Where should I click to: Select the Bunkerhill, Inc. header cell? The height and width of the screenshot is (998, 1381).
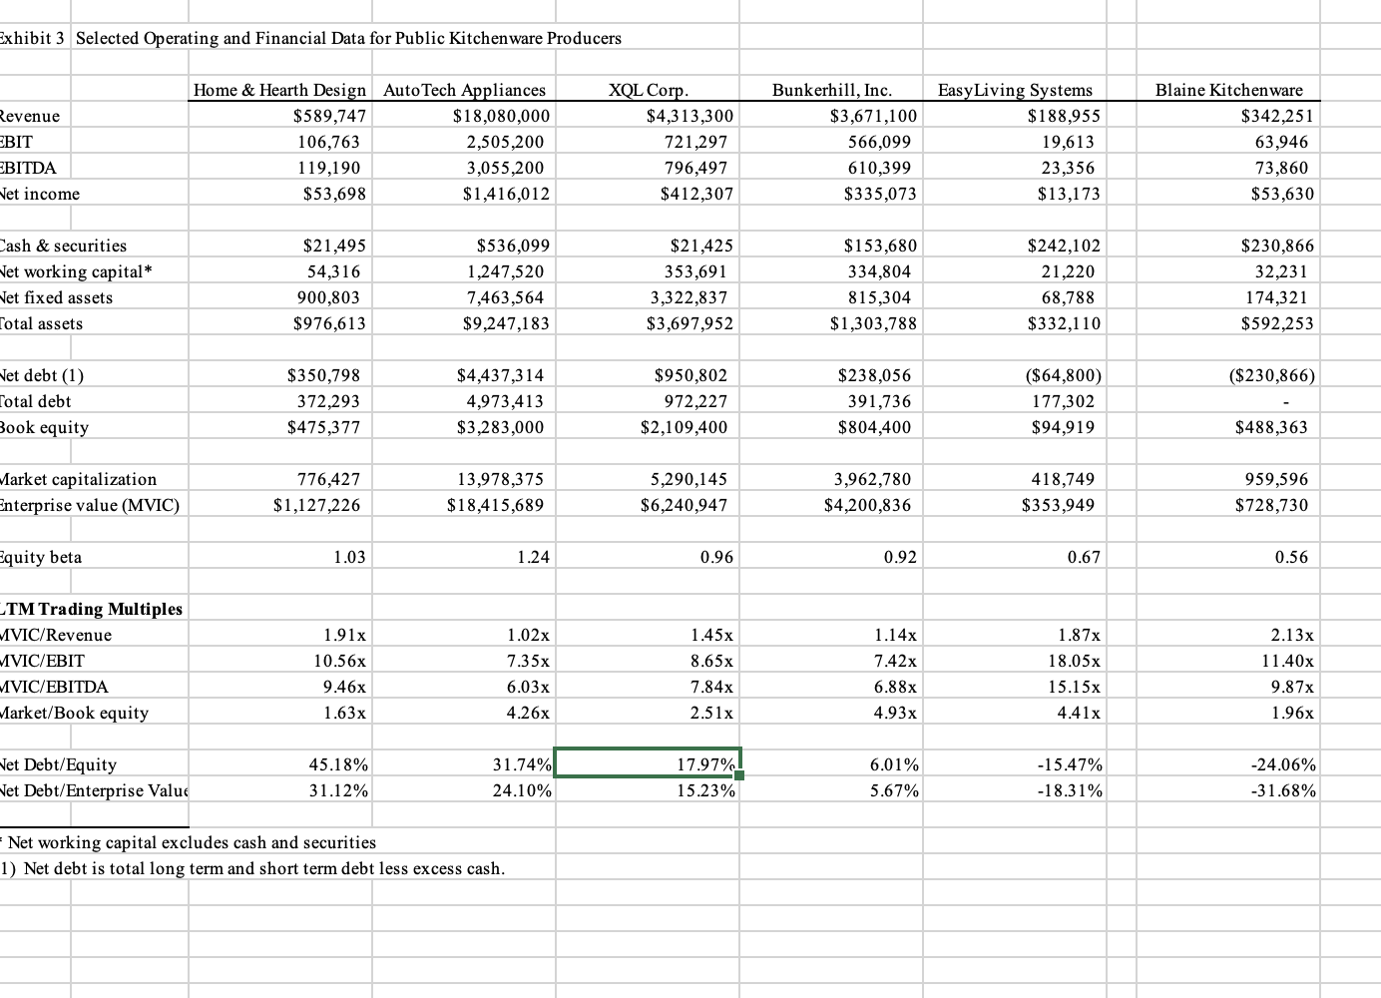click(x=832, y=90)
